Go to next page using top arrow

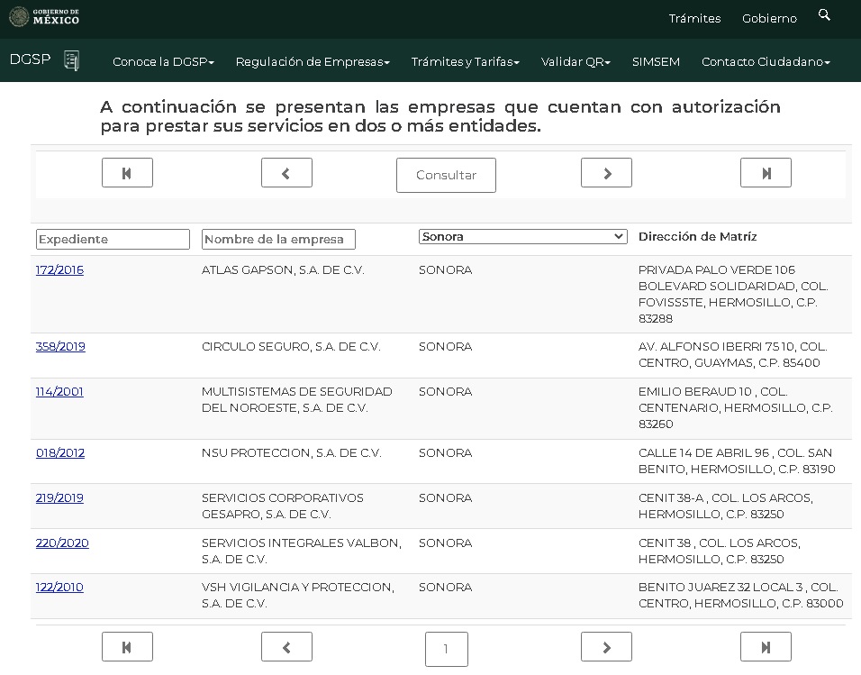coord(606,173)
